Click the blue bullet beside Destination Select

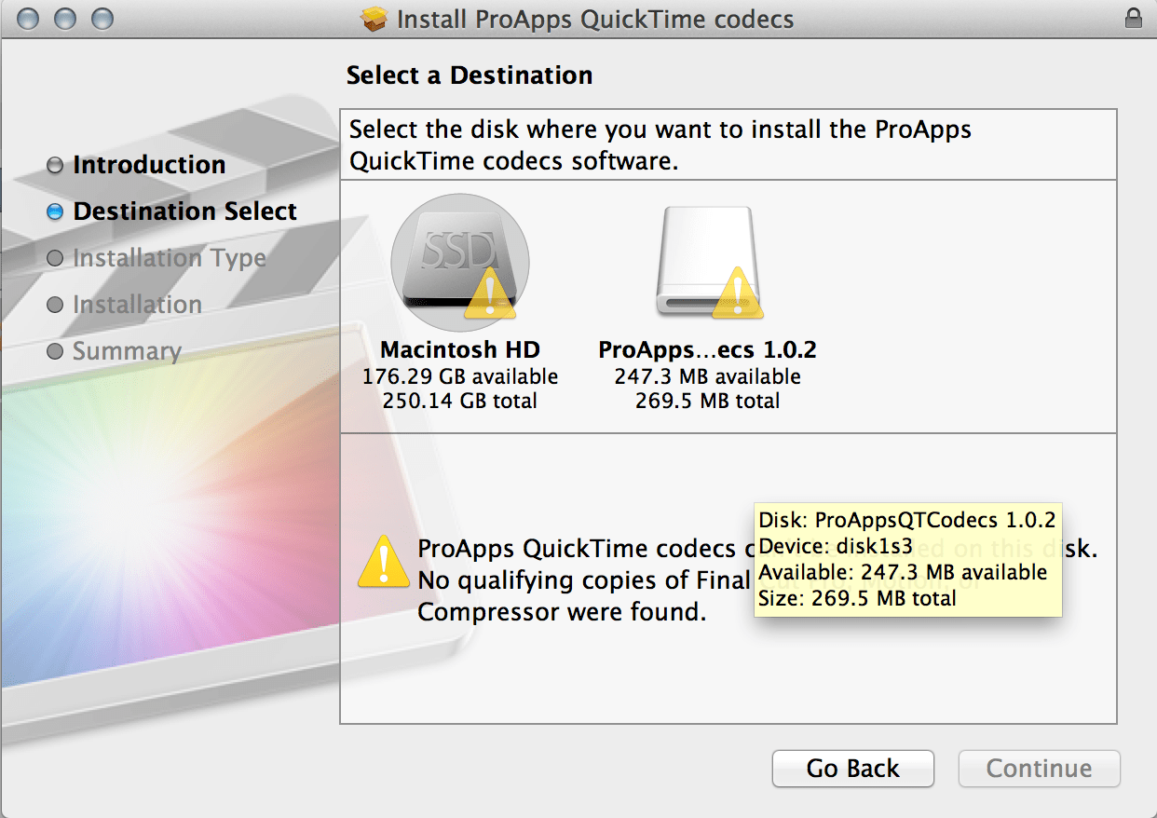tap(55, 211)
